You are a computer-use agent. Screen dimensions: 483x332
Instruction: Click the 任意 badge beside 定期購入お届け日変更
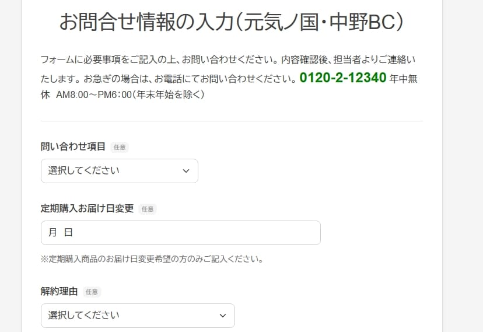[x=148, y=209]
